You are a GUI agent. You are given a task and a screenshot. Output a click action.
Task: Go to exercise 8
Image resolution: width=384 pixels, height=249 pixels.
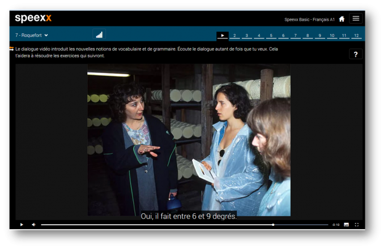(x=308, y=36)
